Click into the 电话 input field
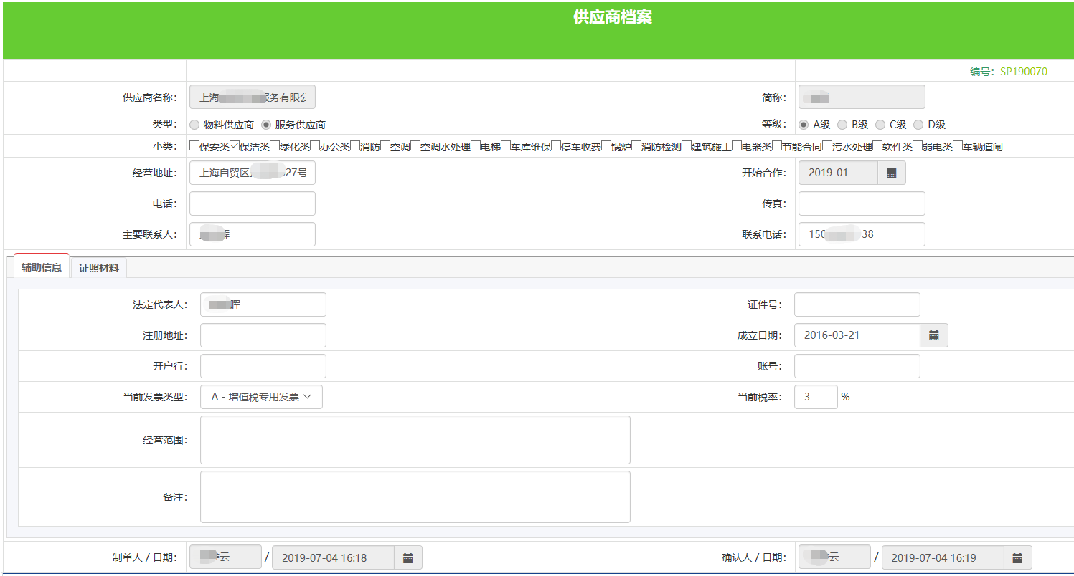This screenshot has height=576, width=1074. tap(252, 203)
